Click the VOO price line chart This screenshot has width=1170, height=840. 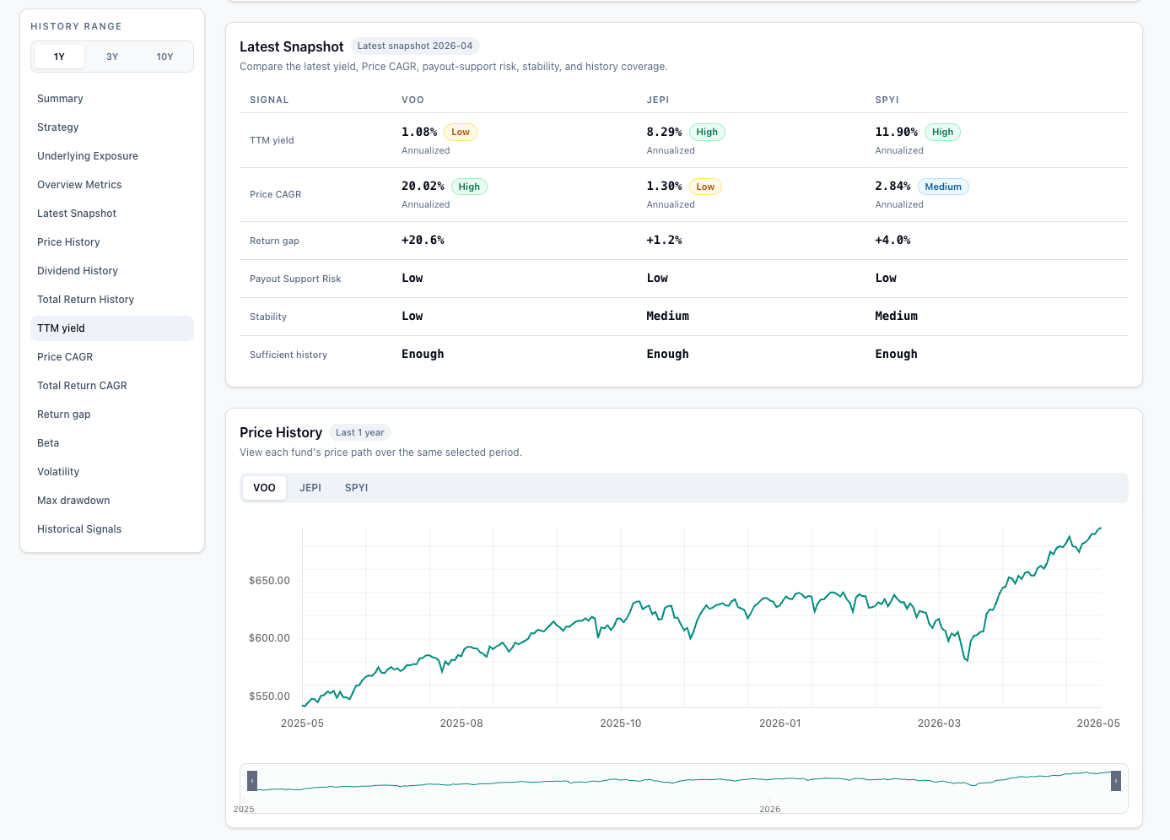[702, 617]
